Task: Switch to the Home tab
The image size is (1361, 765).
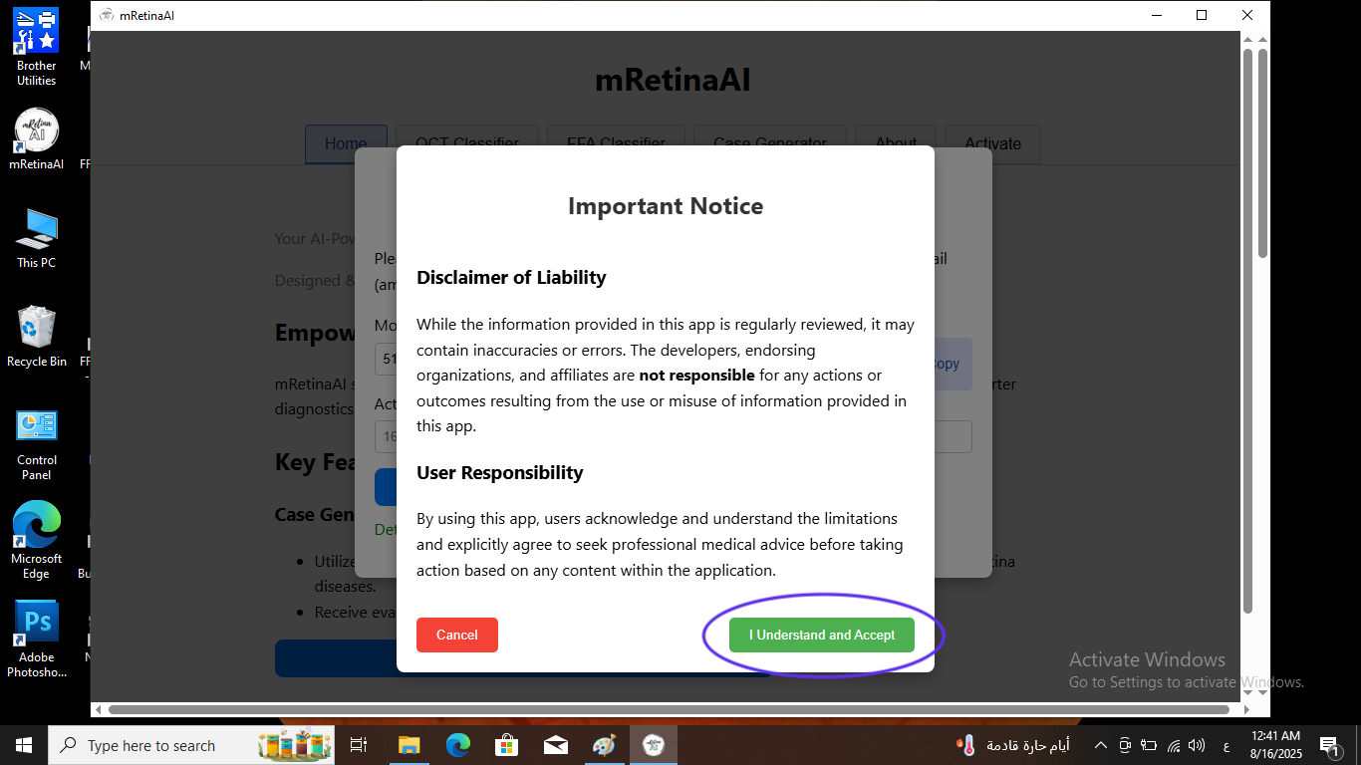Action: 345,143
